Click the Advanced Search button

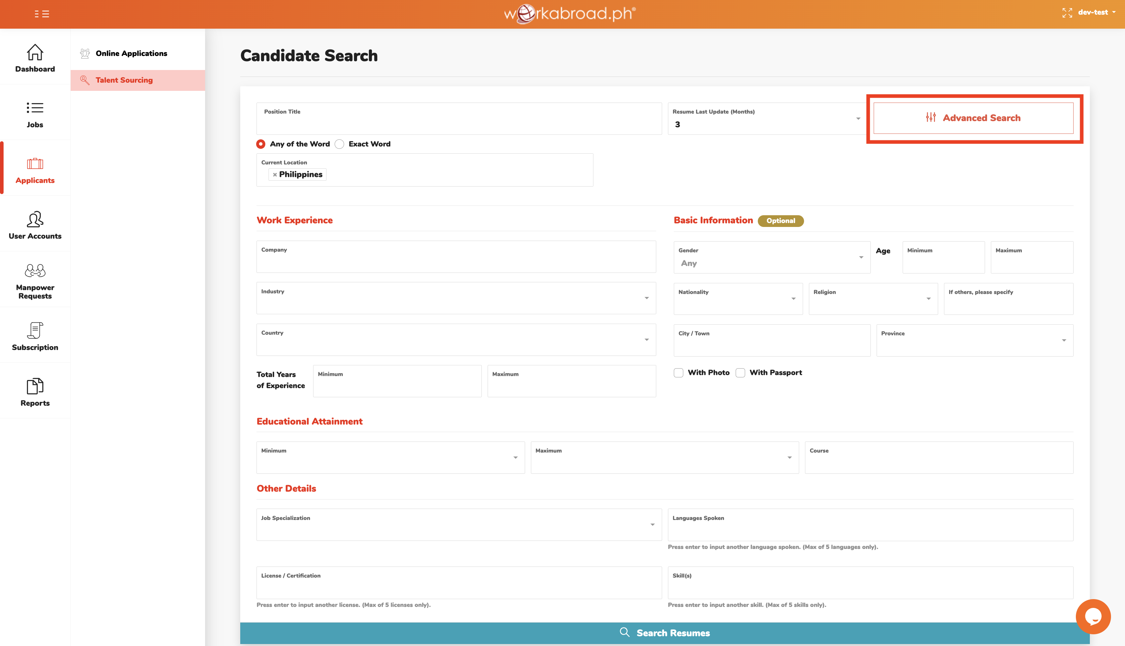[x=973, y=118]
